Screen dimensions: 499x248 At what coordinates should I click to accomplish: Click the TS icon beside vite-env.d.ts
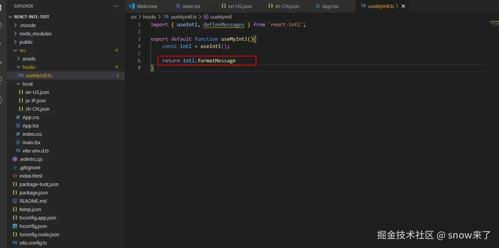click(x=18, y=151)
